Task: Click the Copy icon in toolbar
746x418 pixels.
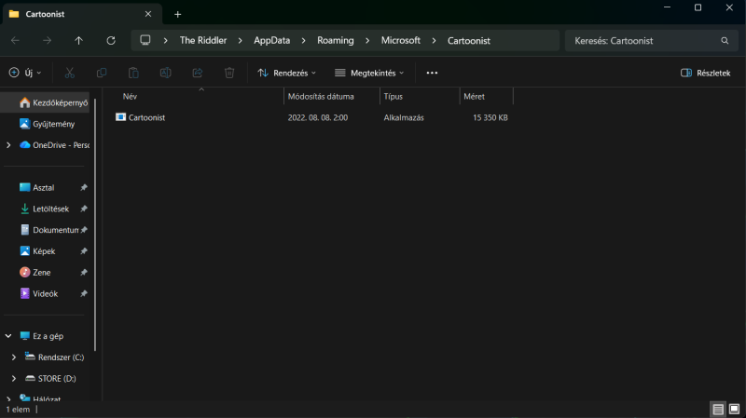Action: pos(102,73)
